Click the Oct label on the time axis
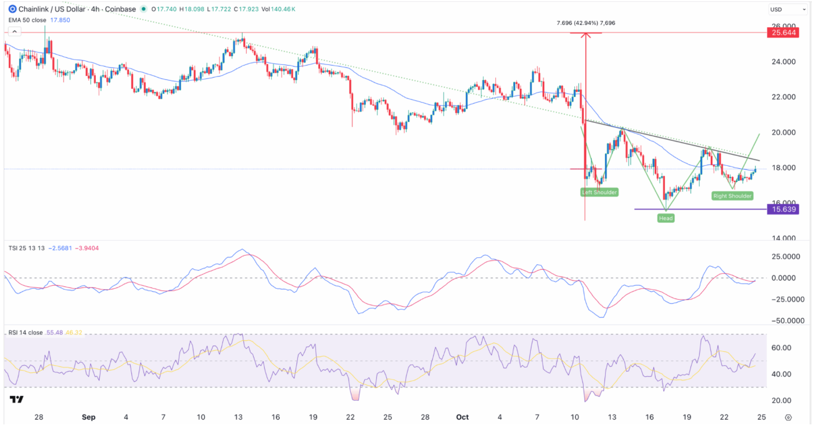This screenshot has width=813, height=429. [462, 417]
